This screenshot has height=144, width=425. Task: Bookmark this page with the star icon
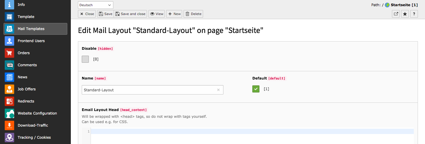[x=405, y=14]
